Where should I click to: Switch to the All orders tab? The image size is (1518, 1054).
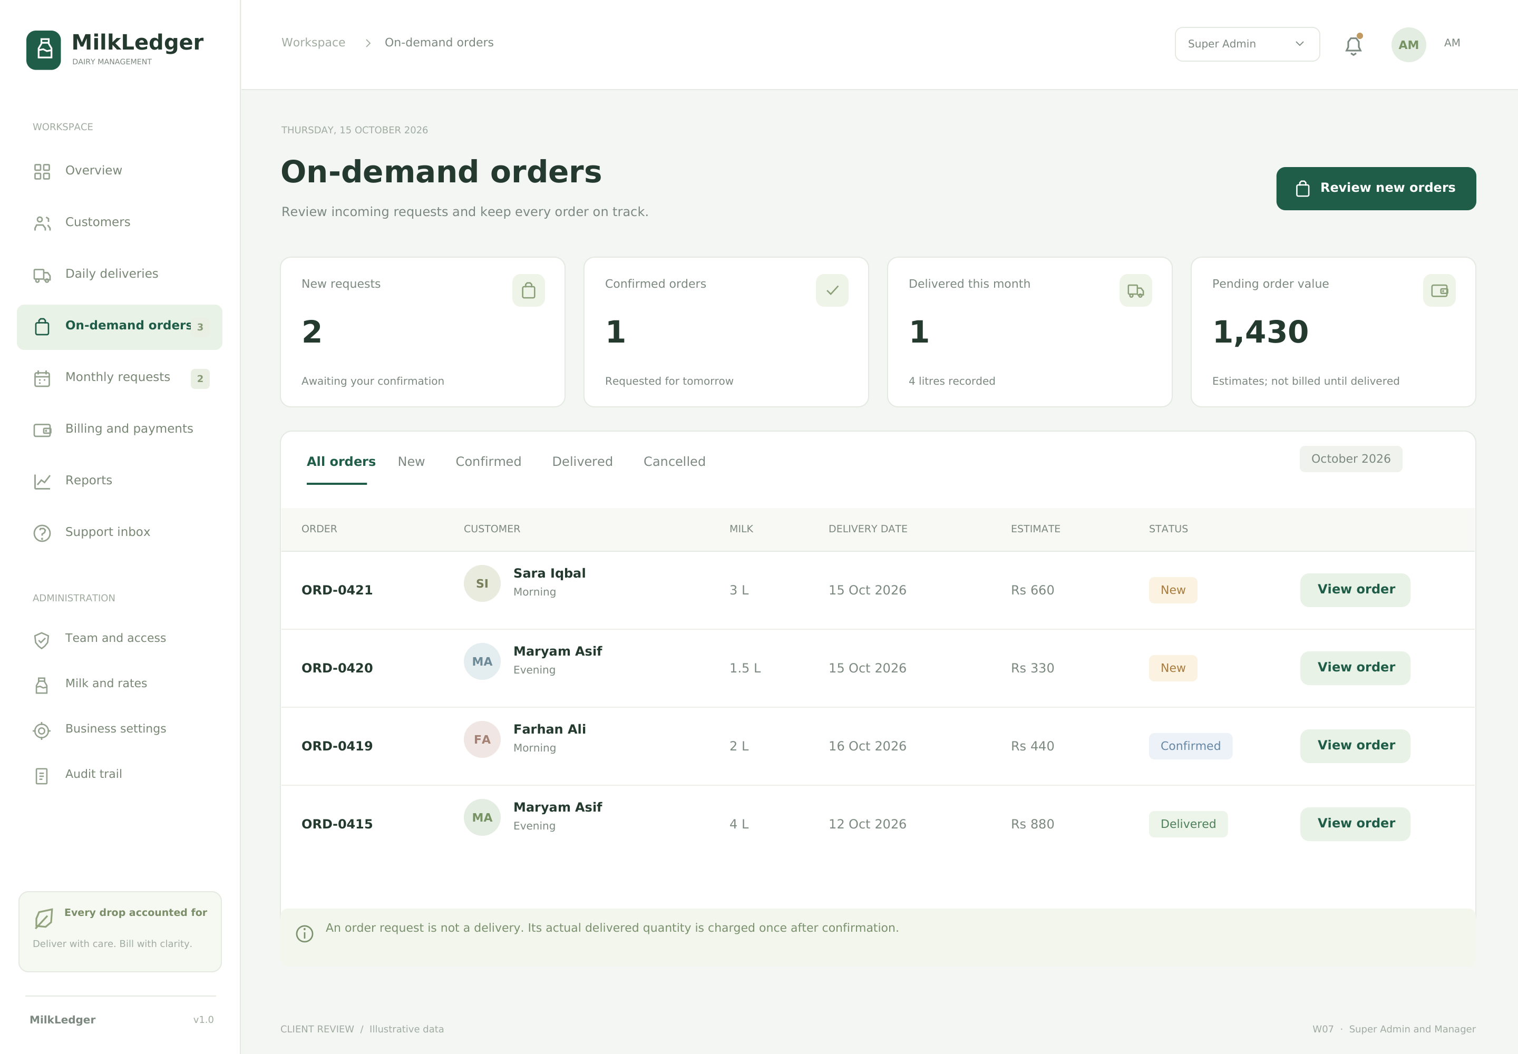click(x=341, y=462)
